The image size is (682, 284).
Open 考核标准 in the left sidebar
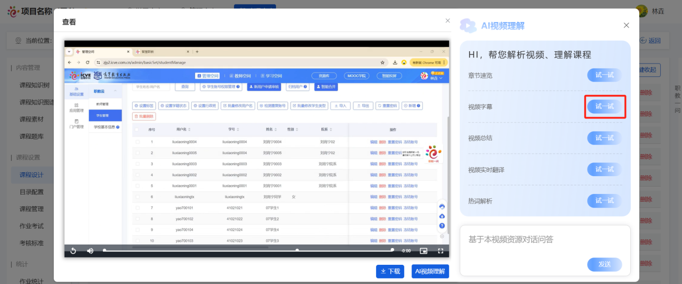pyautogui.click(x=32, y=243)
